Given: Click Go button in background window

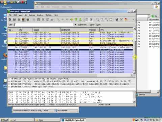Looking at the screenshot, I should 154,16.
